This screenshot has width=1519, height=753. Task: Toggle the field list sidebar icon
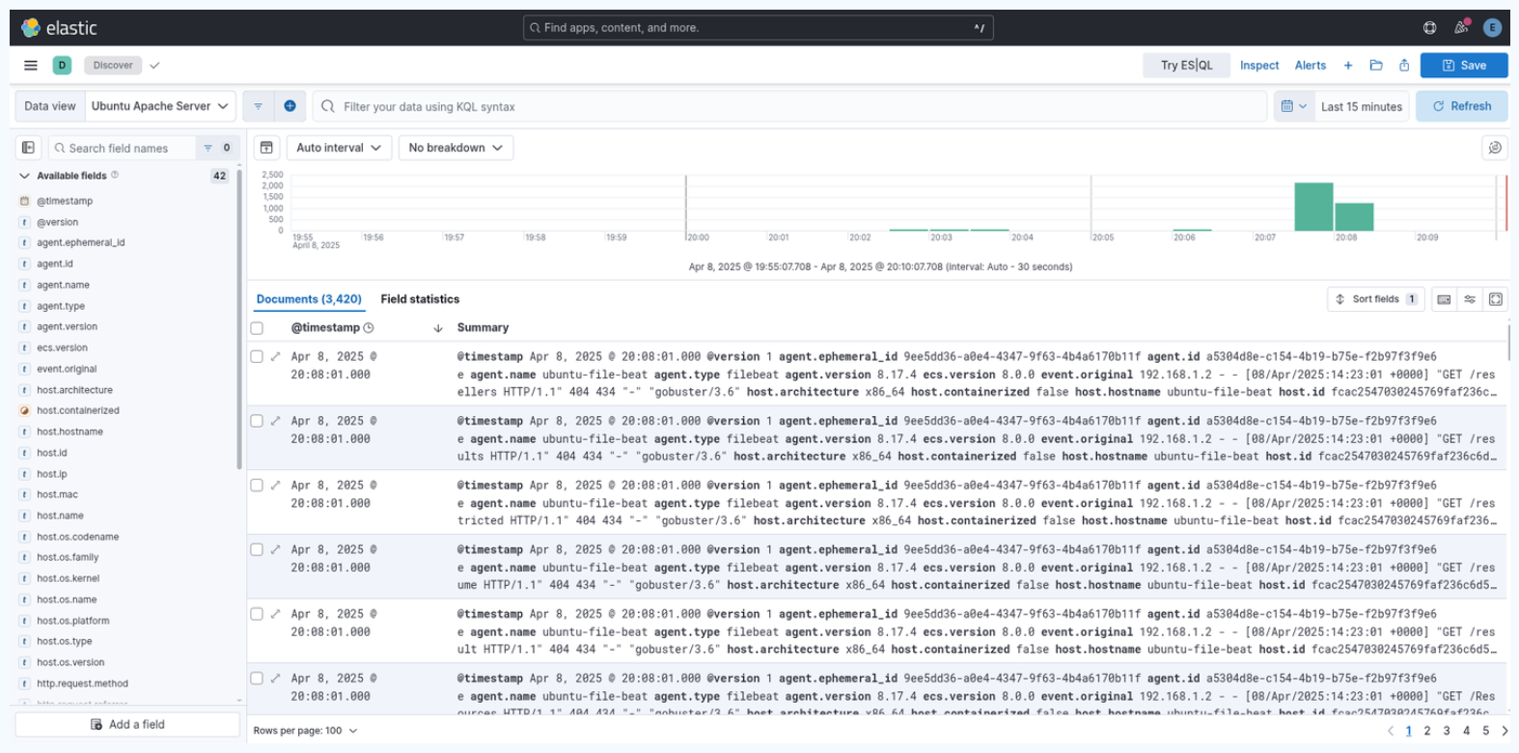point(28,148)
